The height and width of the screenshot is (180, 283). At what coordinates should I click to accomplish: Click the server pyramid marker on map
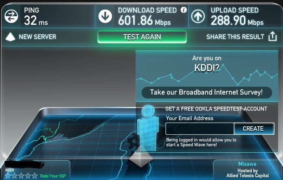(x=141, y=156)
